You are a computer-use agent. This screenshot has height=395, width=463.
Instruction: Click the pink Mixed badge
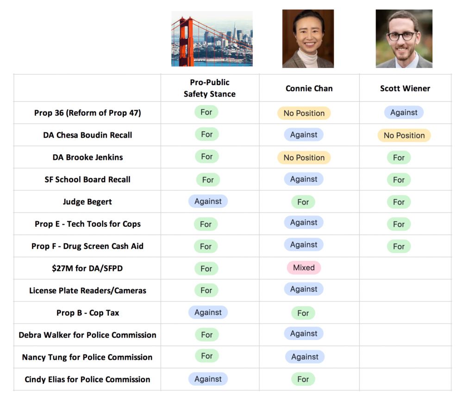click(304, 267)
